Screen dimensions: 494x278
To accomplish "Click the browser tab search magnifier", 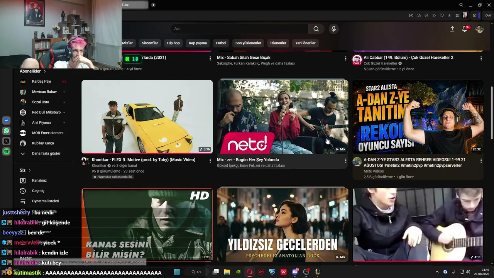I will (x=461, y=5).
